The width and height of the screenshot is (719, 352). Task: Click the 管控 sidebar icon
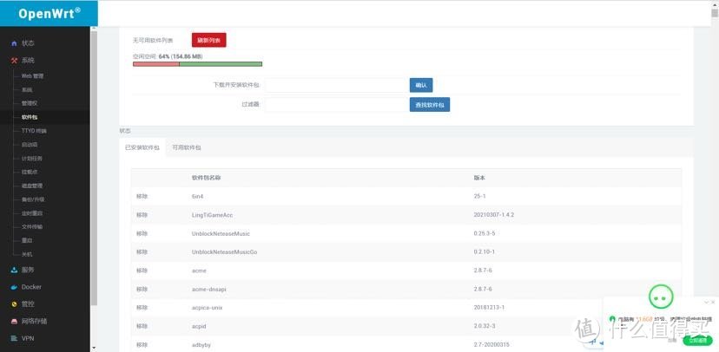(14, 304)
